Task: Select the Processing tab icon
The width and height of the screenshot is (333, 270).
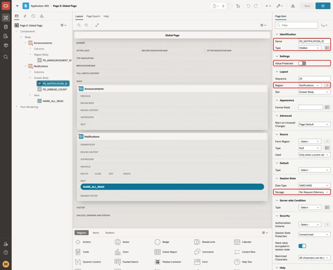Action: point(33,16)
